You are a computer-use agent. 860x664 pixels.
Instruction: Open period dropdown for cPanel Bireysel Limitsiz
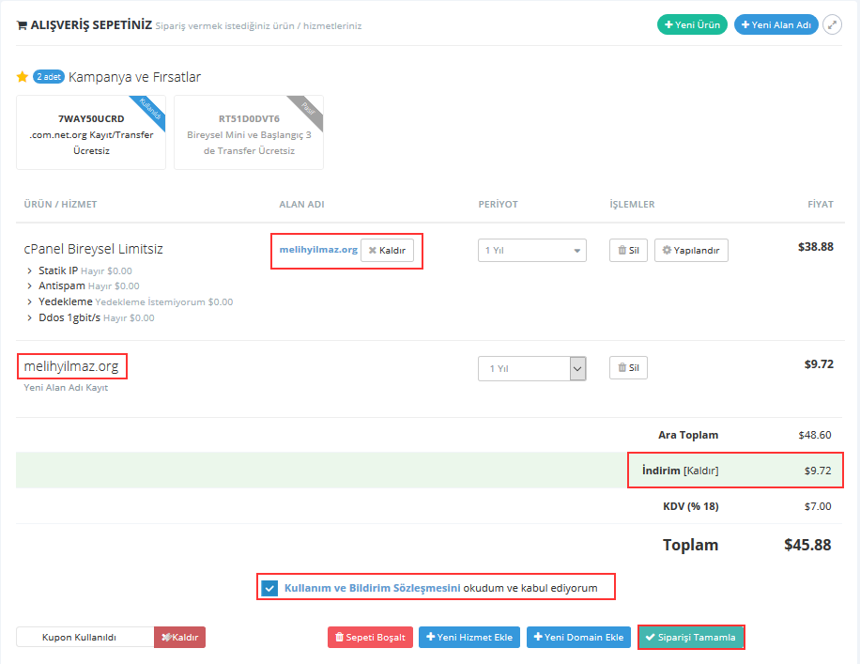pos(531,251)
